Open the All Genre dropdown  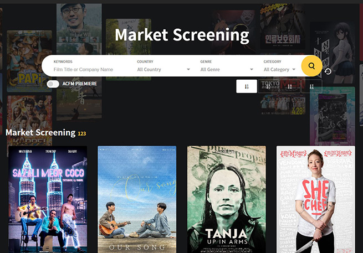coord(227,69)
